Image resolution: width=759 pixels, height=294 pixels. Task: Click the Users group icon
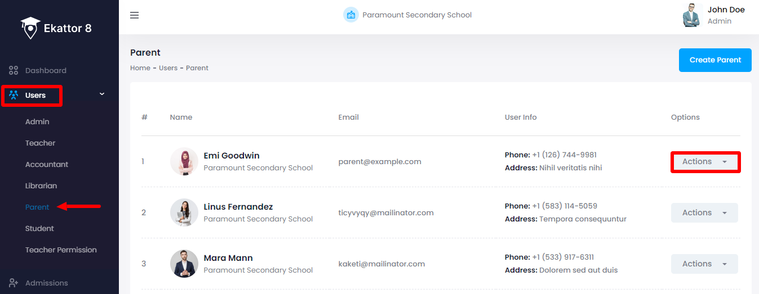point(14,95)
